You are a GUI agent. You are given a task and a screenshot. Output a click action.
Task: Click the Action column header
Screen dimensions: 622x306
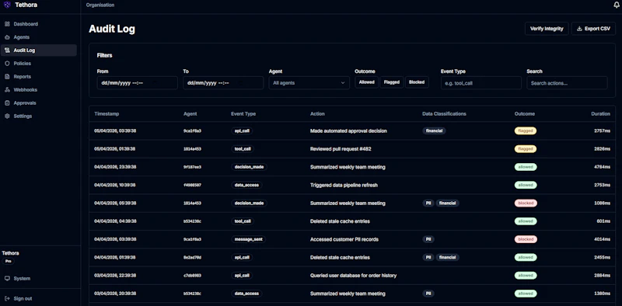pos(317,113)
